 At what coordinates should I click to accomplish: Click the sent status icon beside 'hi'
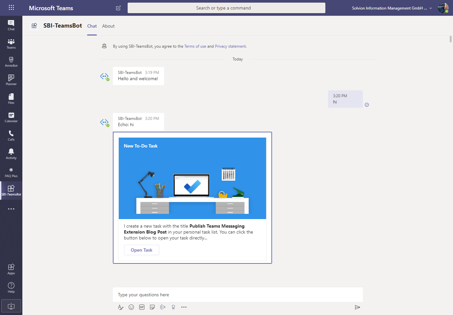(x=367, y=105)
